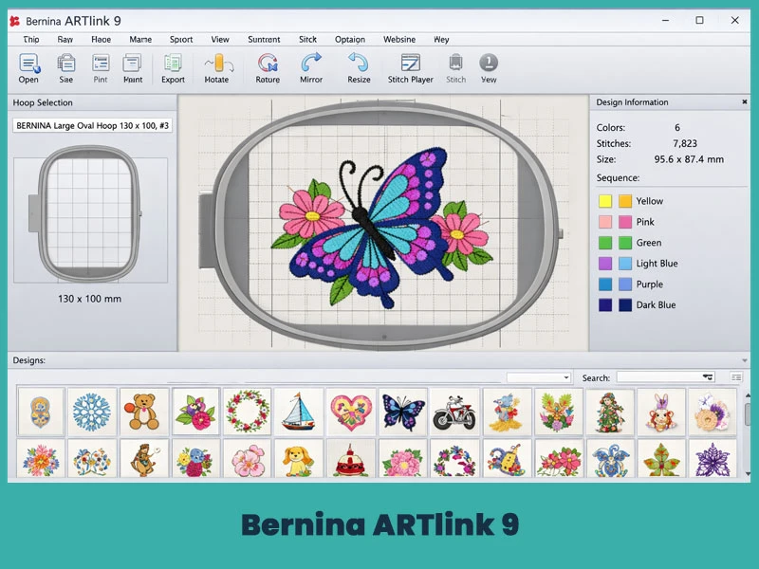Click the design size 95.6 x 87.4 mm
This screenshot has width=759, height=569.
689,159
